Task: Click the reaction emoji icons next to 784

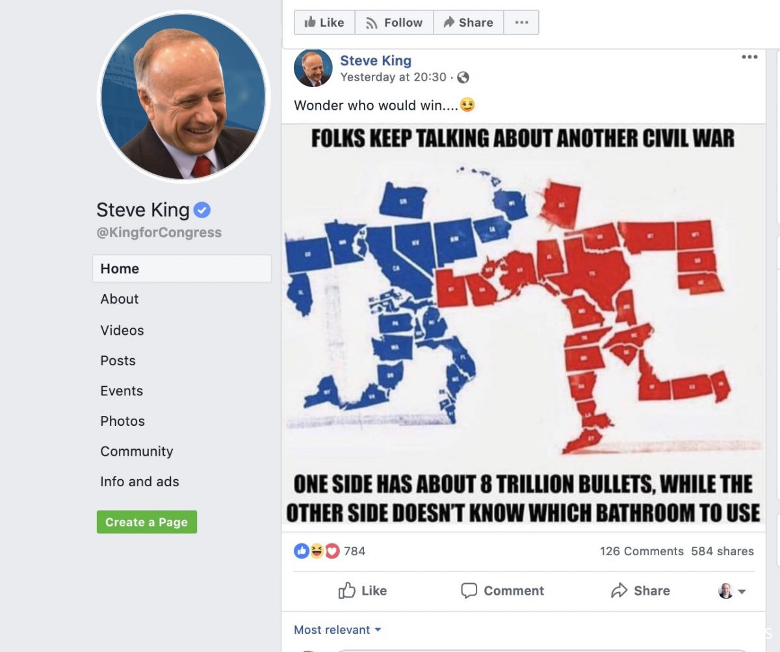Action: (x=317, y=551)
